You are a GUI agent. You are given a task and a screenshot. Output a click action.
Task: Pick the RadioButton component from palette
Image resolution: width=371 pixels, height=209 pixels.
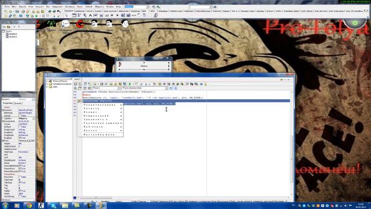coord(117,16)
